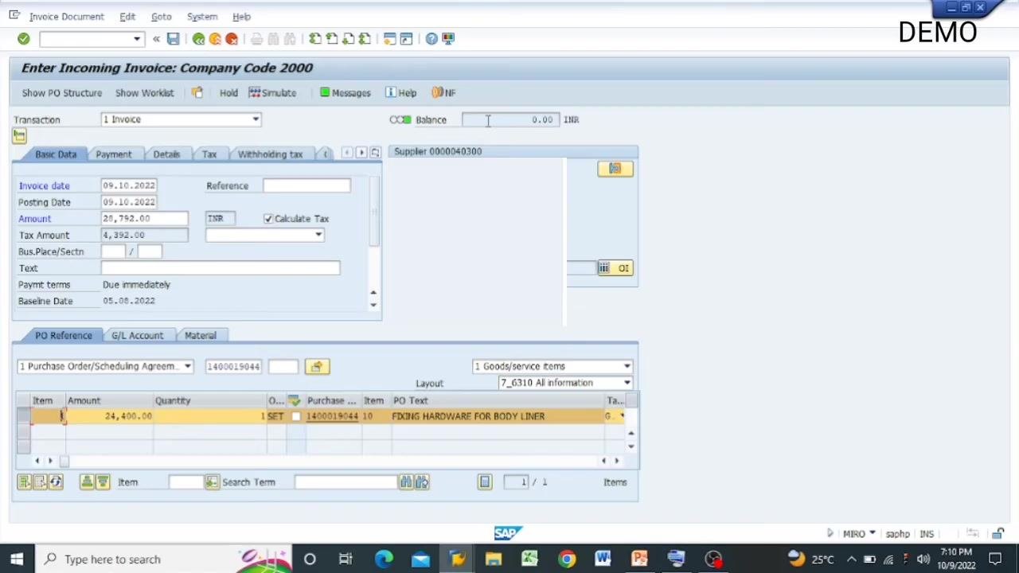Click the Reference input field

coord(306,185)
